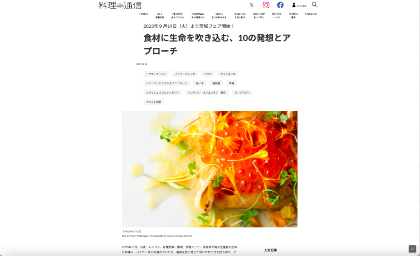Click the トワヴィサージュ tag
The height and width of the screenshot is (256, 420).
point(156,74)
